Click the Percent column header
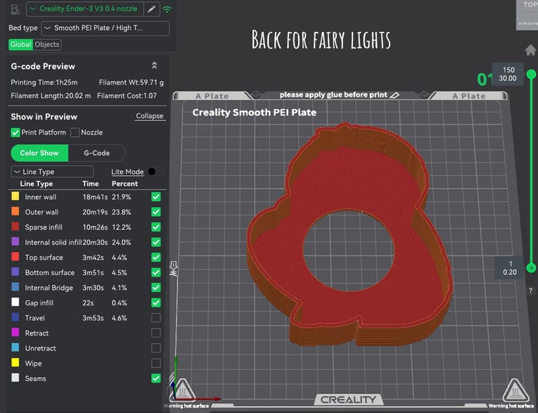This screenshot has width=538, height=413. pos(125,183)
